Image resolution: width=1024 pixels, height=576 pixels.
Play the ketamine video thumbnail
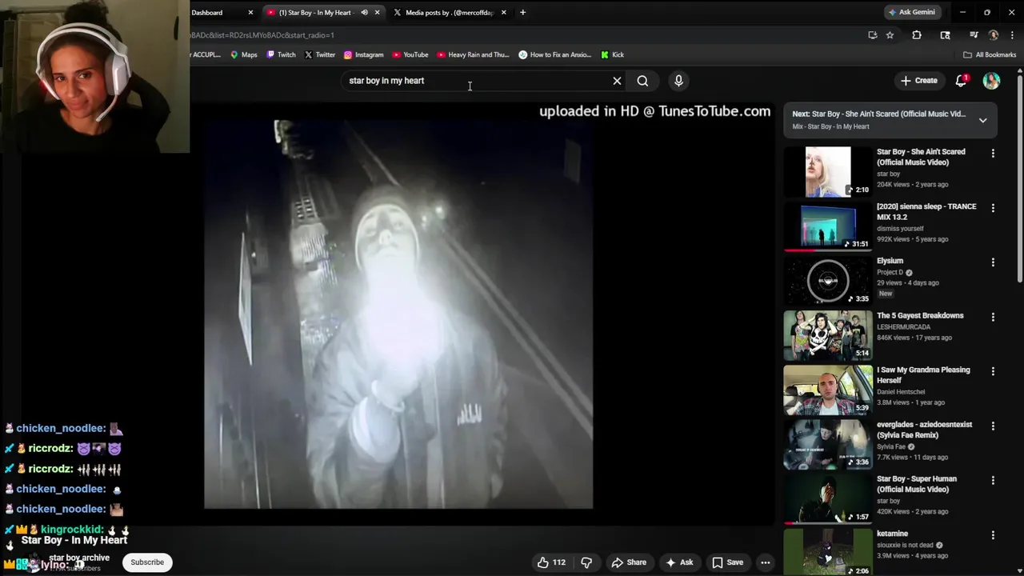(828, 552)
